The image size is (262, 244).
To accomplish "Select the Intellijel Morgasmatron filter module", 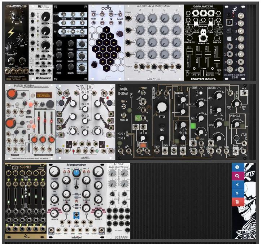I will (x=77, y=201).
